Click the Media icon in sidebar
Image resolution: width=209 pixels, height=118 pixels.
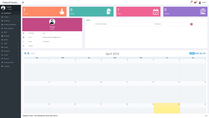[x=2, y=40]
